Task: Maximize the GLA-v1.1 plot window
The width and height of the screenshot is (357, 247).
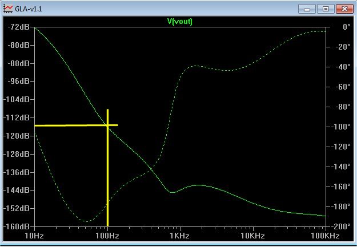Action: tap(326, 9)
